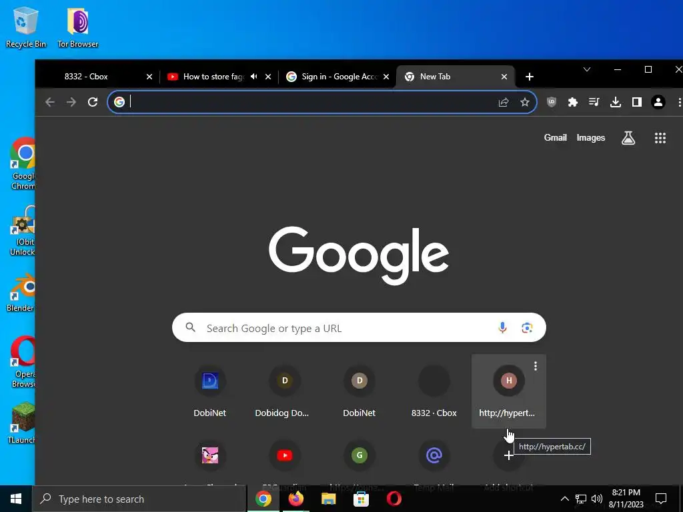Open the third DobiNet shortcut with grey D
Image resolution: width=683 pixels, height=512 pixels.
[360, 391]
